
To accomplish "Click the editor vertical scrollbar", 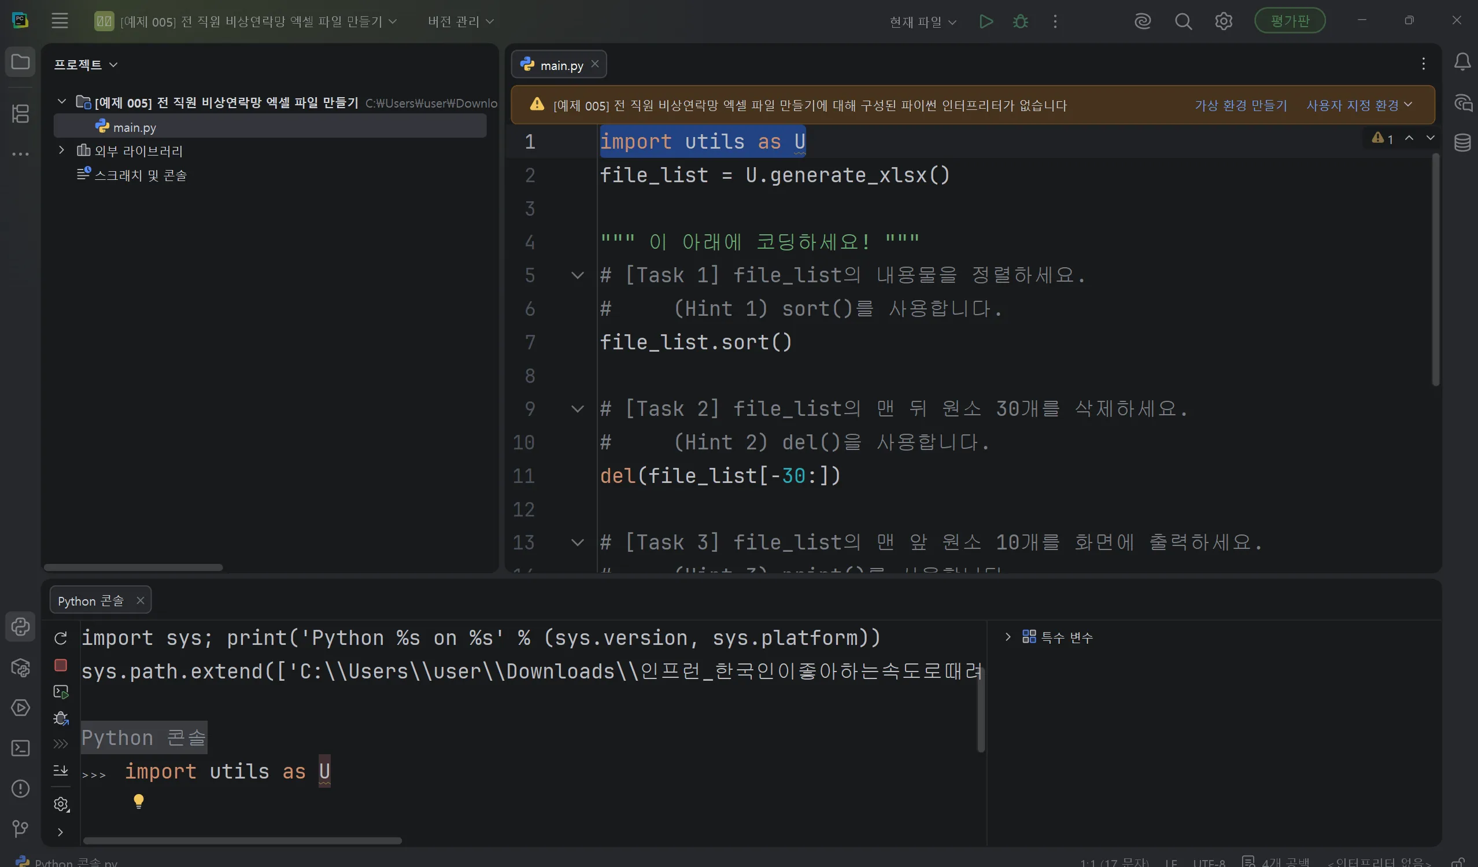I will pos(1436,270).
